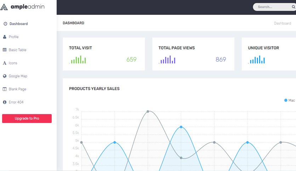296x171 pixels.
Task: Open the Profile page from sidebar
Action: [13, 37]
